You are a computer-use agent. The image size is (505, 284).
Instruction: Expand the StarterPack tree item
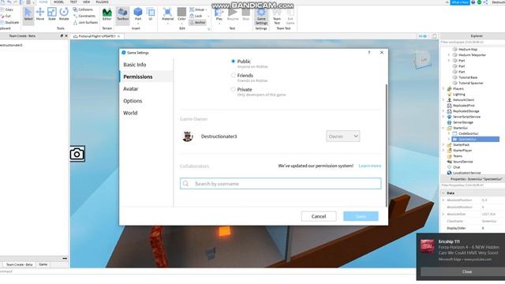[x=443, y=145]
